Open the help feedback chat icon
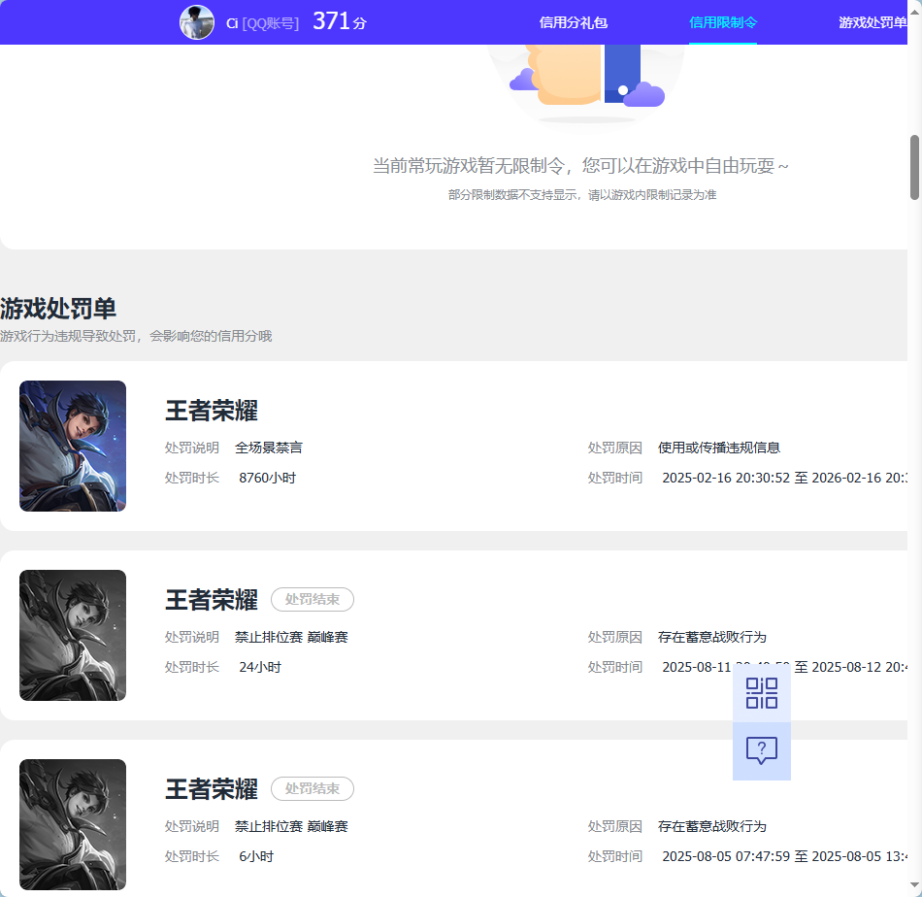The height and width of the screenshot is (897, 922). click(x=762, y=751)
